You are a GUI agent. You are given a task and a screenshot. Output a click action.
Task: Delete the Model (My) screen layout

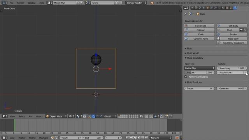coord(82,3)
